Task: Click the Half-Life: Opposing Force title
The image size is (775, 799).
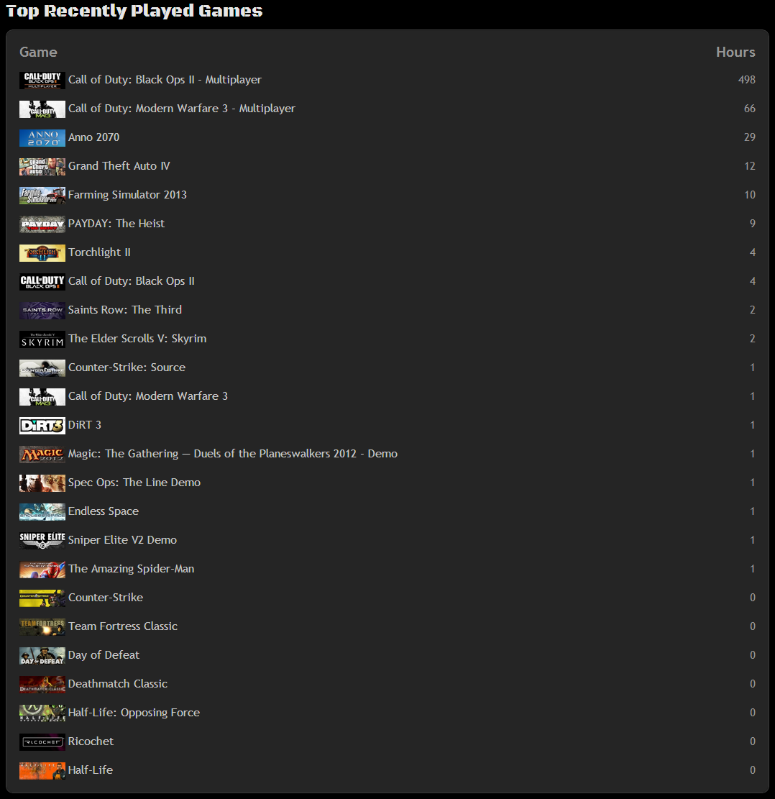Action: tap(134, 713)
